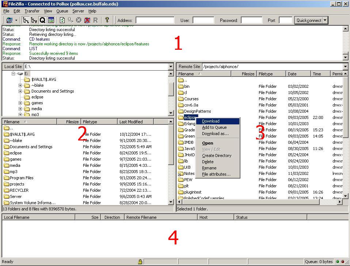This screenshot has width=350, height=266.
Task: Toggle the local directory tree view icon
Action: (x=26, y=20)
